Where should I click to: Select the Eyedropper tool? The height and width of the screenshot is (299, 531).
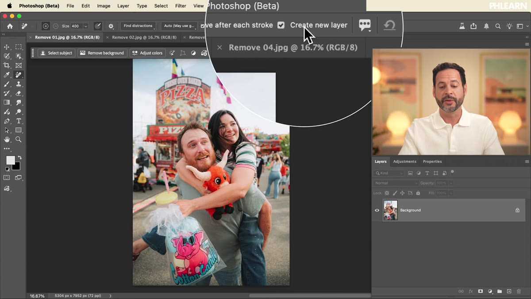7,75
